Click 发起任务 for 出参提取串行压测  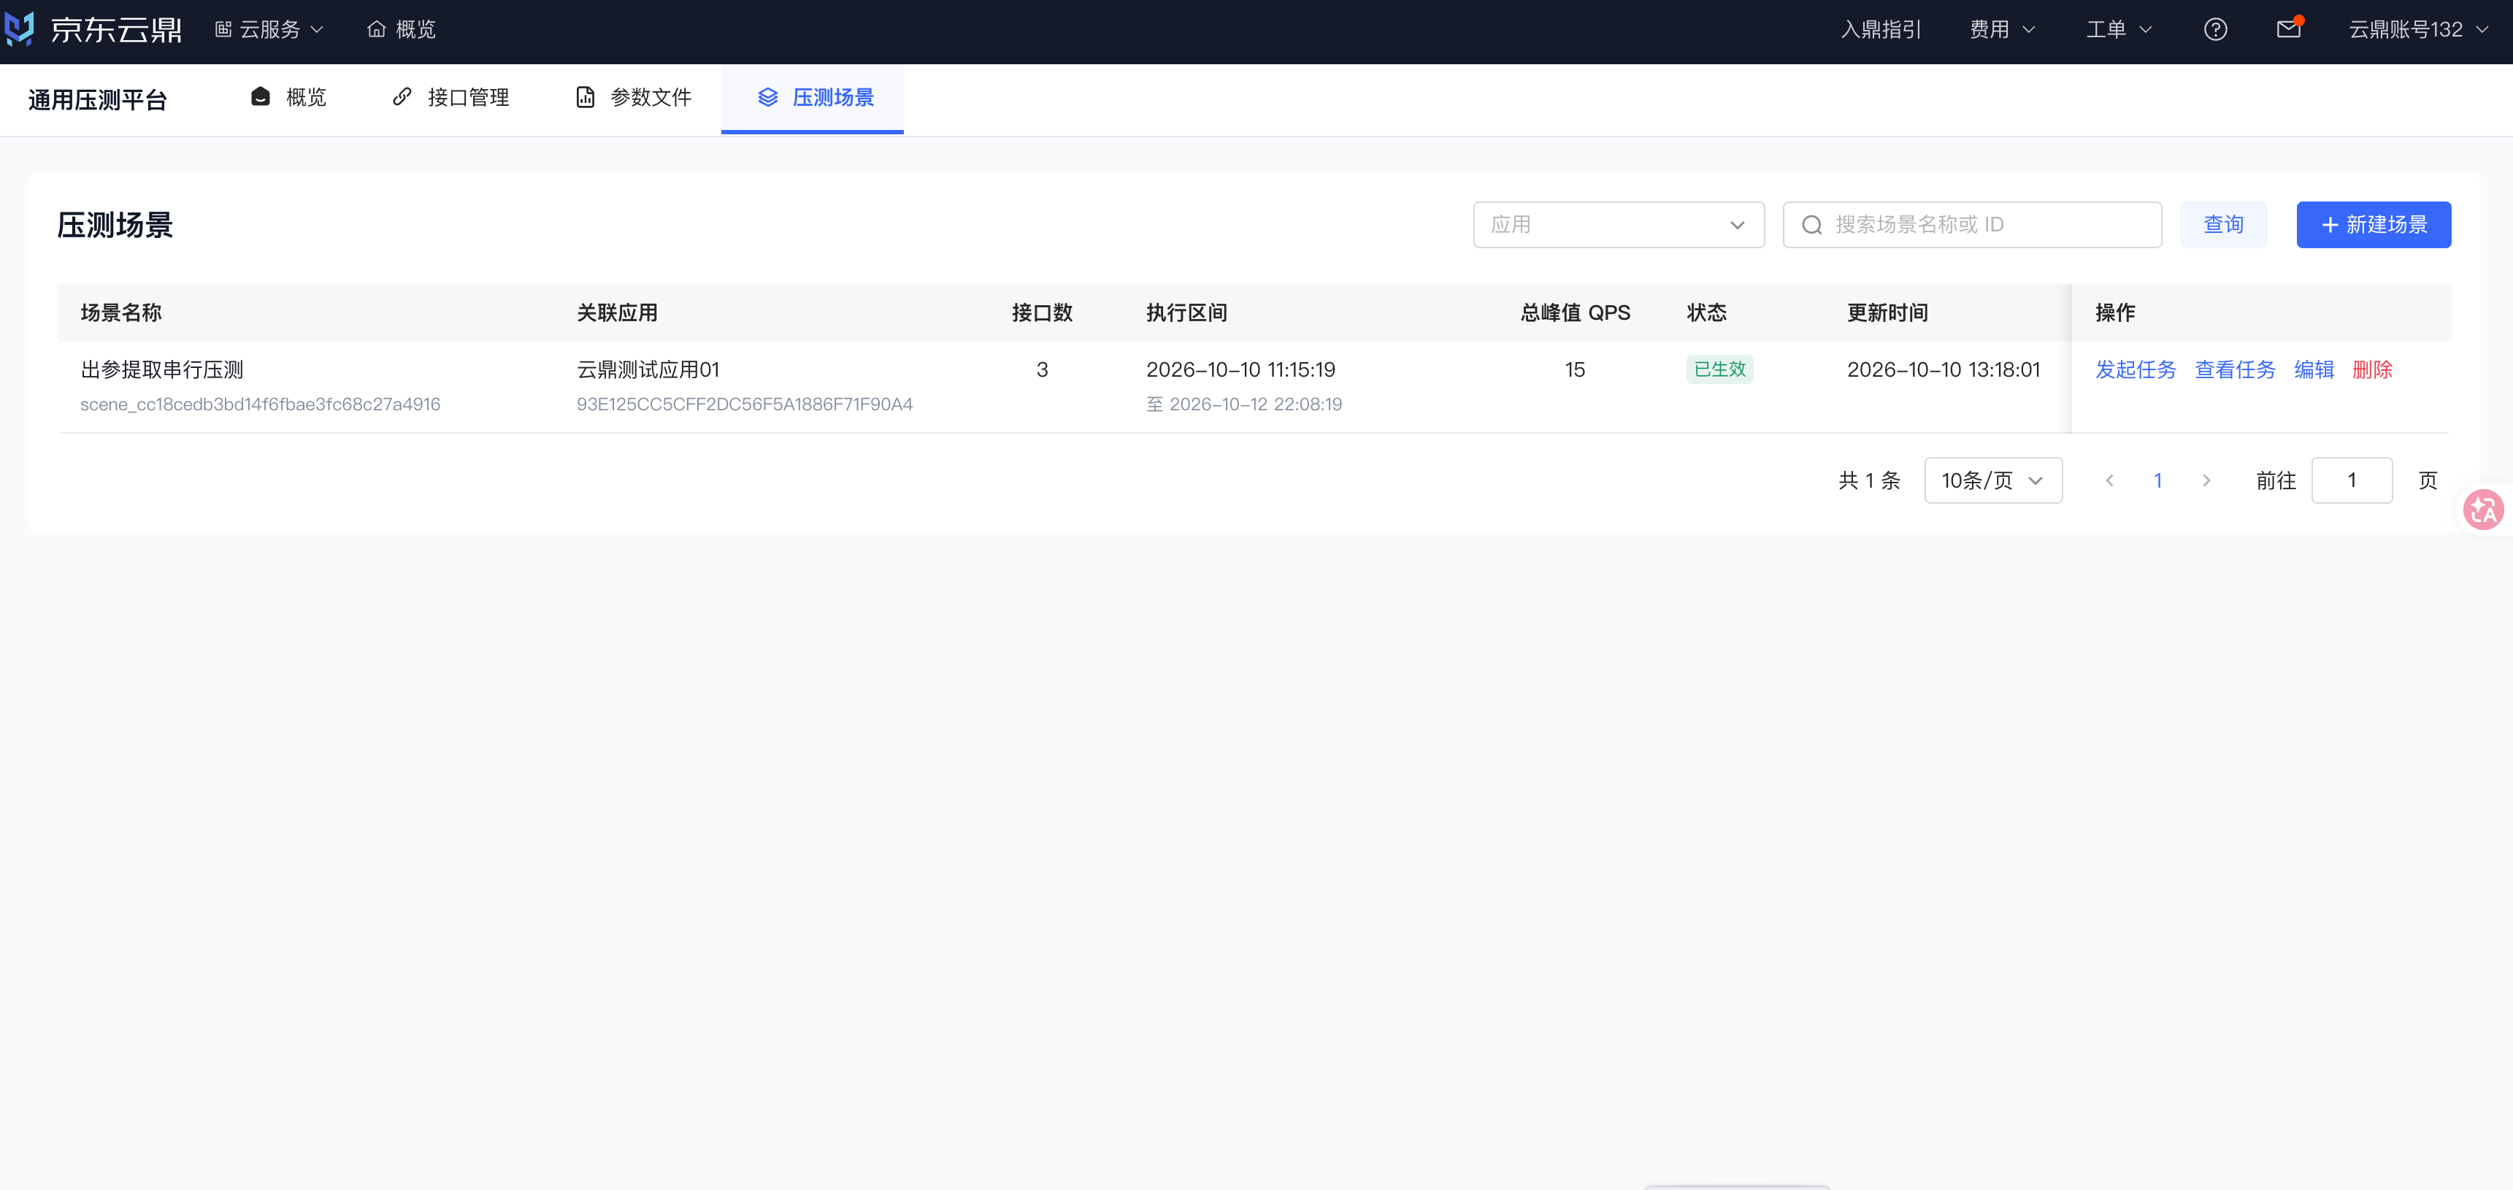2136,369
